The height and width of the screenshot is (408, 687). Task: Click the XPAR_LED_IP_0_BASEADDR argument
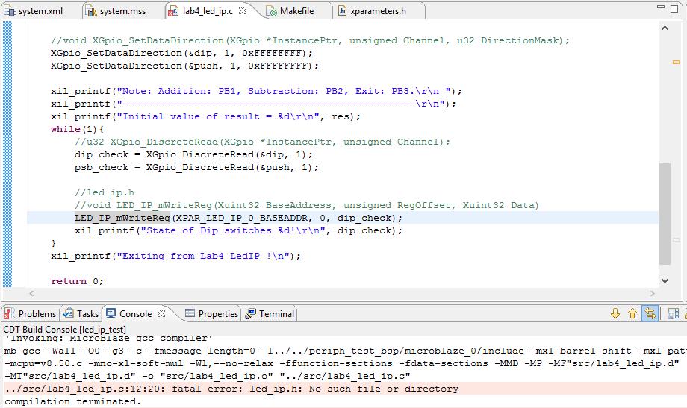[x=242, y=218]
